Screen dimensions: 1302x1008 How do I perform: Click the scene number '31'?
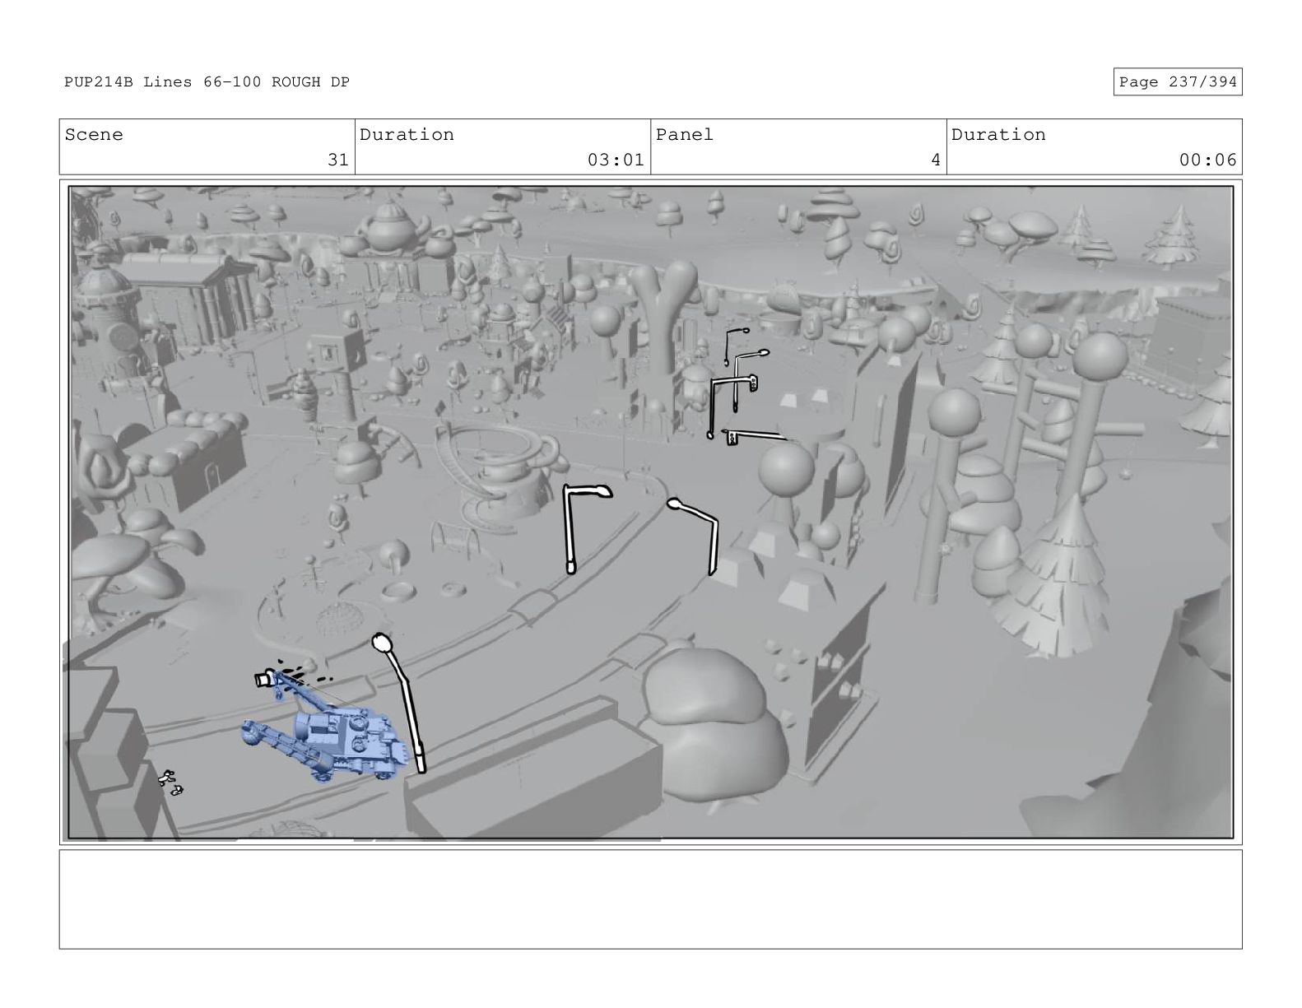(x=338, y=160)
